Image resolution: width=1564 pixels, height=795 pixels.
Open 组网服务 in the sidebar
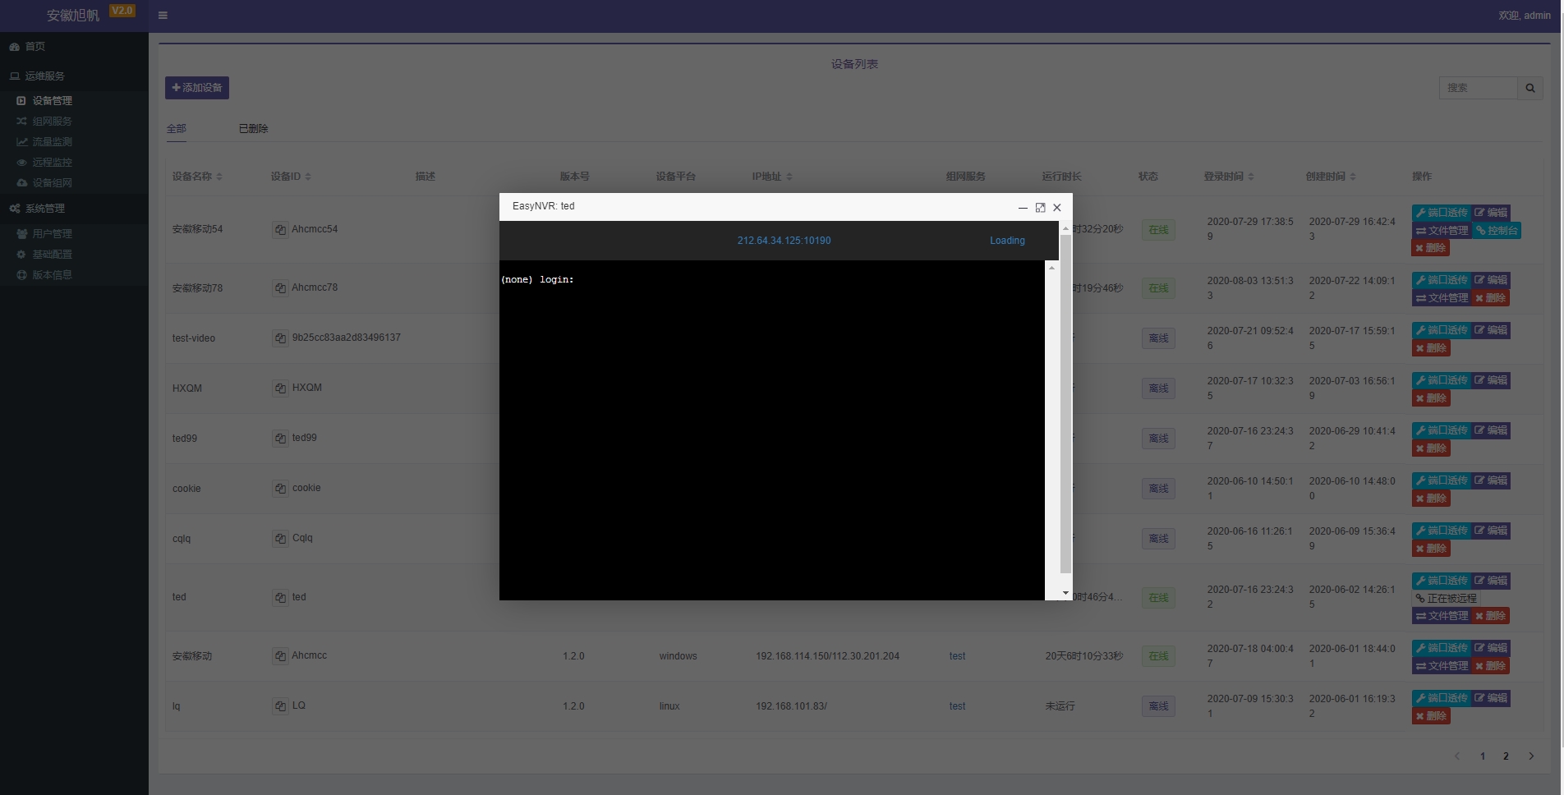click(x=52, y=122)
